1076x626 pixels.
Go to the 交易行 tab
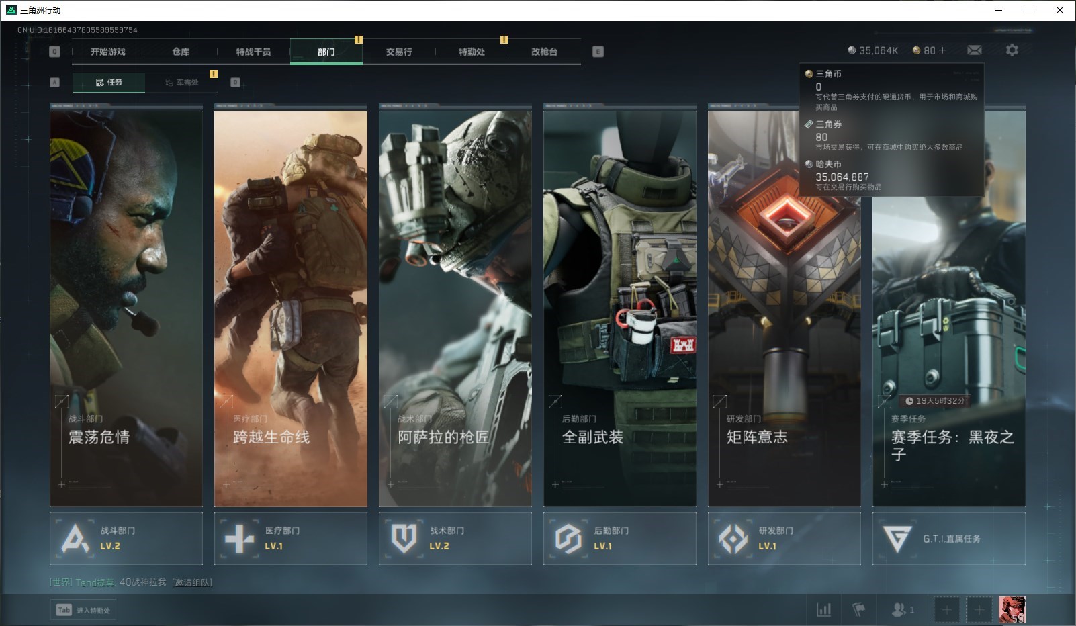pos(399,52)
